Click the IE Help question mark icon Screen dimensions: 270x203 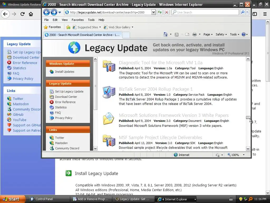coord(243,34)
